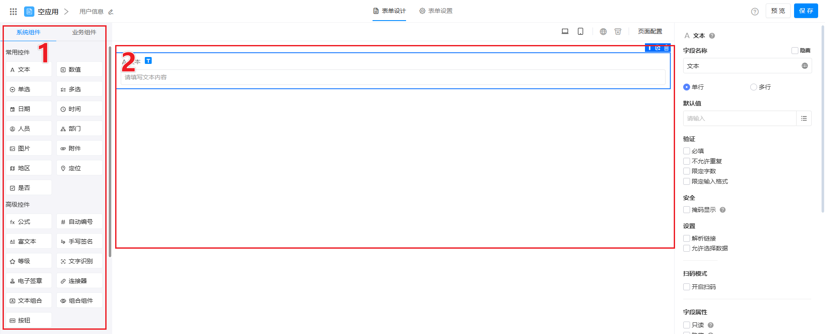The image size is (825, 334).
Task: Click the 默认值 input field
Action: pos(739,118)
